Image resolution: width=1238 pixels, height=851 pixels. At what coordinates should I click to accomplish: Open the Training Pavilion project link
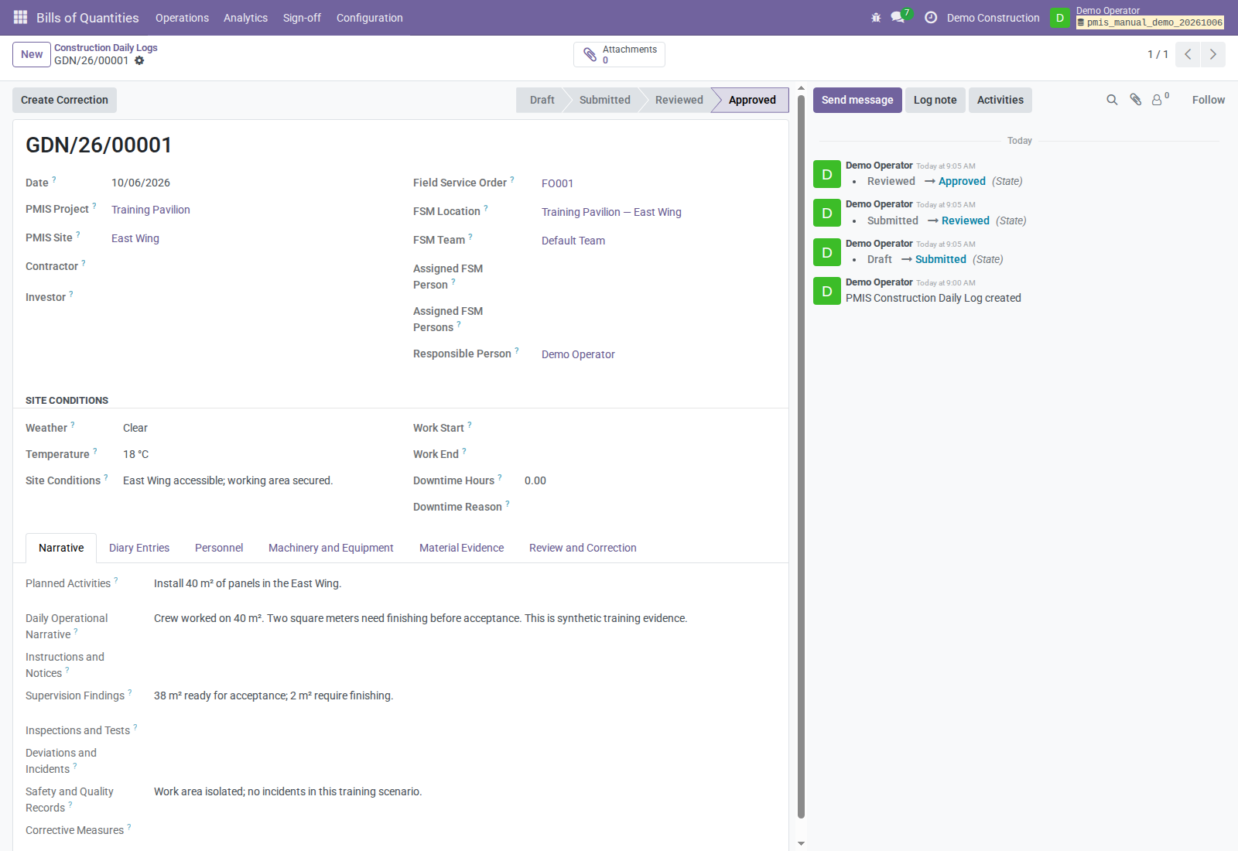pos(151,210)
